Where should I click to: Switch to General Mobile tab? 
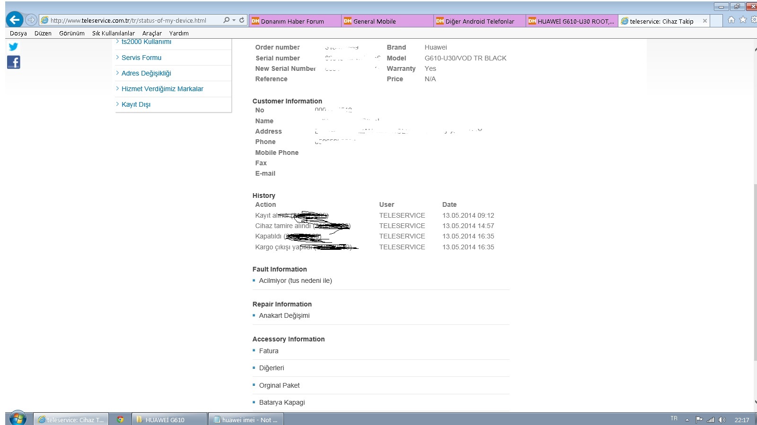click(x=387, y=21)
